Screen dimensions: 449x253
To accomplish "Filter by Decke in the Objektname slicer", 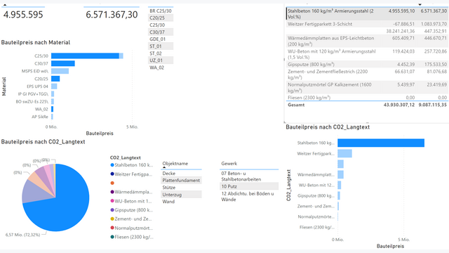I will point(181,174).
